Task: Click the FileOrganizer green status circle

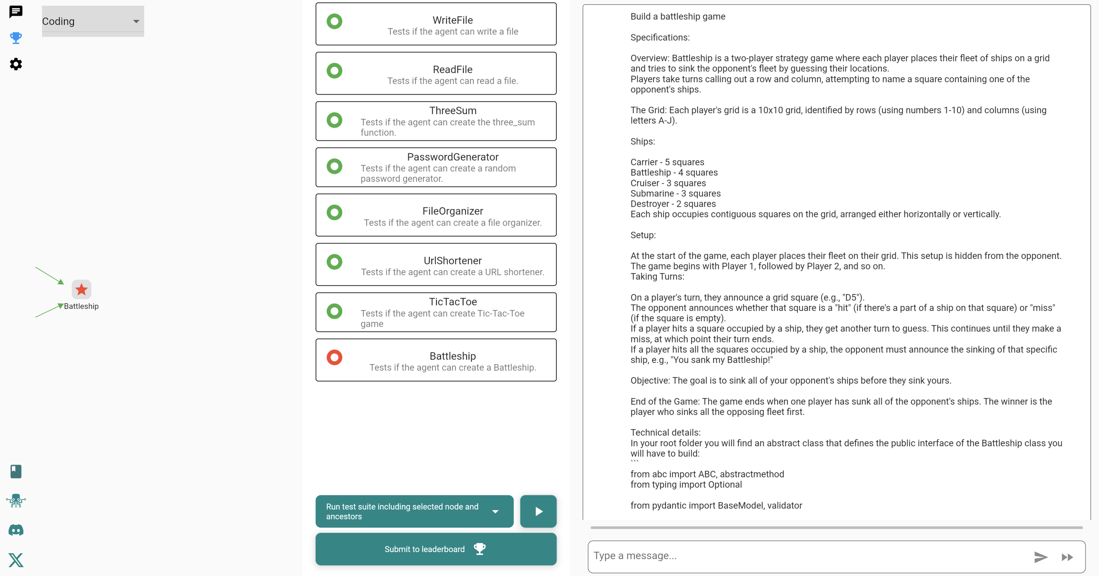Action: 334,212
